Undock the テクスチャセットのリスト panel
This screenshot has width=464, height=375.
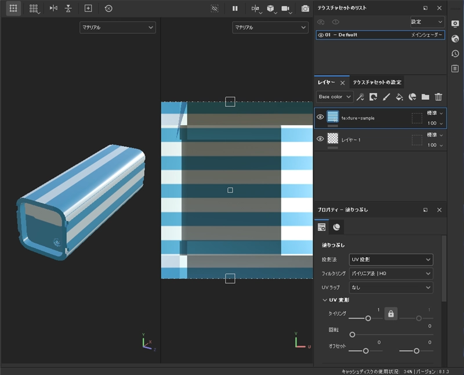pyautogui.click(x=425, y=8)
